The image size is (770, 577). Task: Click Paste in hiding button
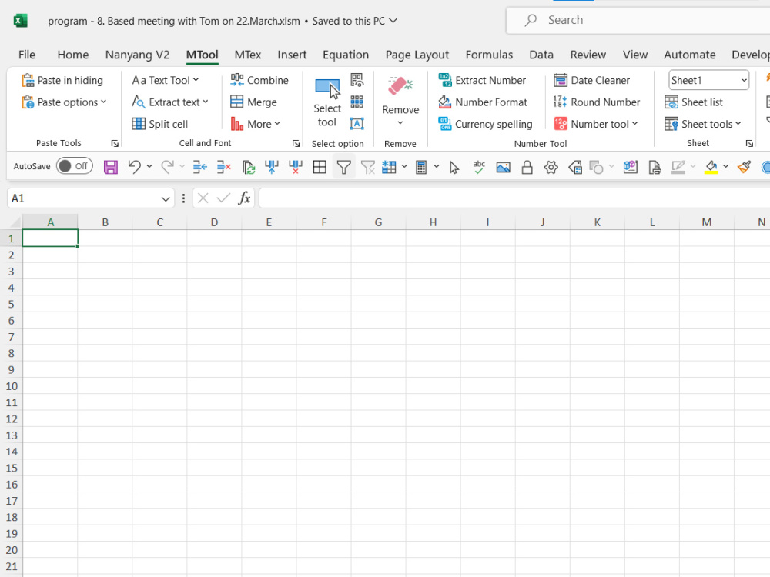tap(62, 80)
